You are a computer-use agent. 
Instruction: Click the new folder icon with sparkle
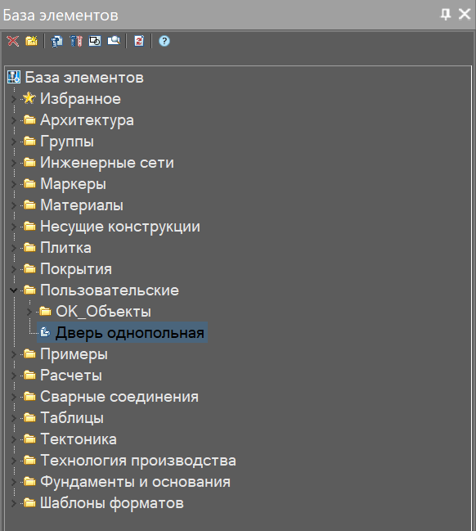point(31,41)
